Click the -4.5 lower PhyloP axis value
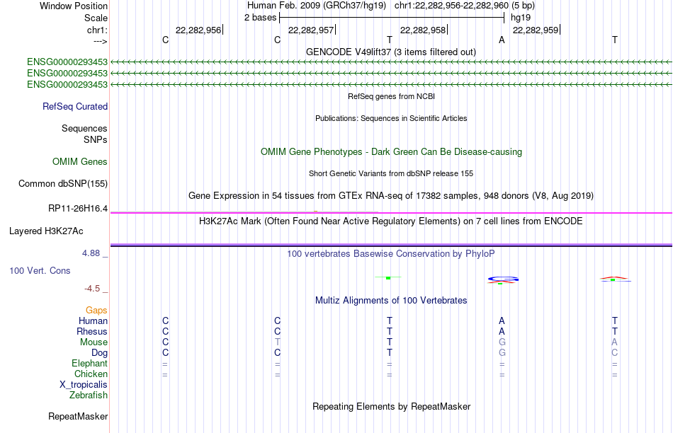 (92, 289)
